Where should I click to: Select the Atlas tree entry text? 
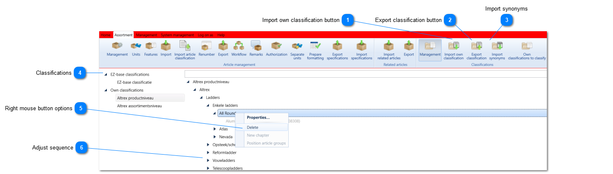[223, 129]
